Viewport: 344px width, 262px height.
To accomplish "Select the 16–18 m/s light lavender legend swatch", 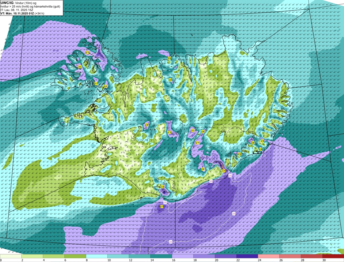I will (183, 256).
